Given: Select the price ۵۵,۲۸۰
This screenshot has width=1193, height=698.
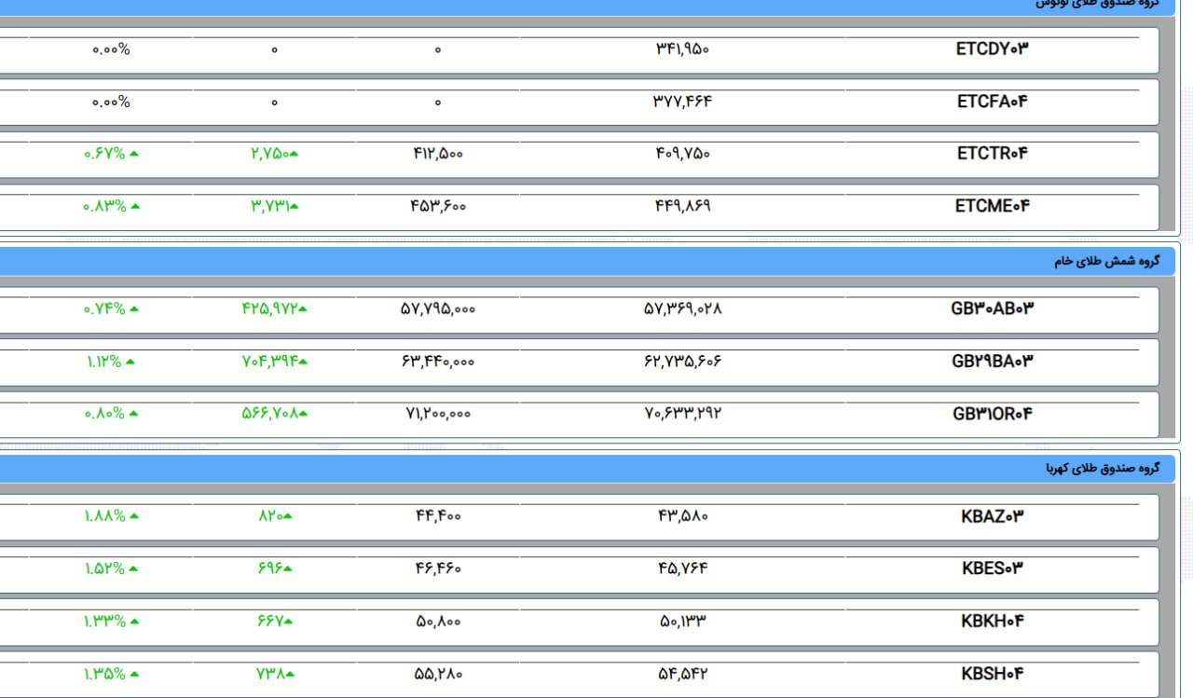Looking at the screenshot, I should click(438, 674).
